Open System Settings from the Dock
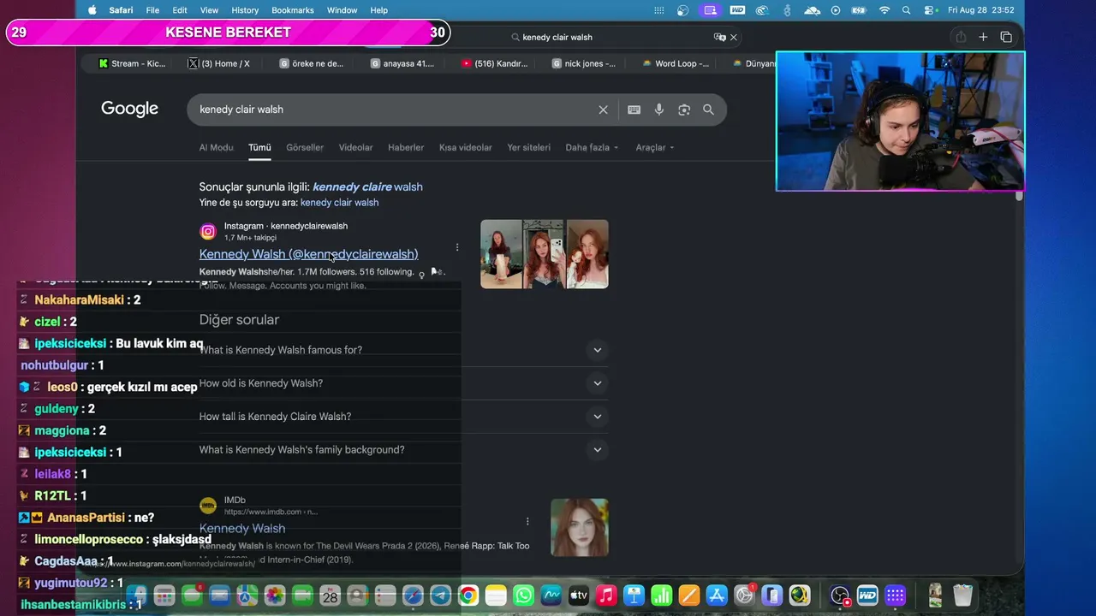The height and width of the screenshot is (616, 1096). tap(744, 595)
